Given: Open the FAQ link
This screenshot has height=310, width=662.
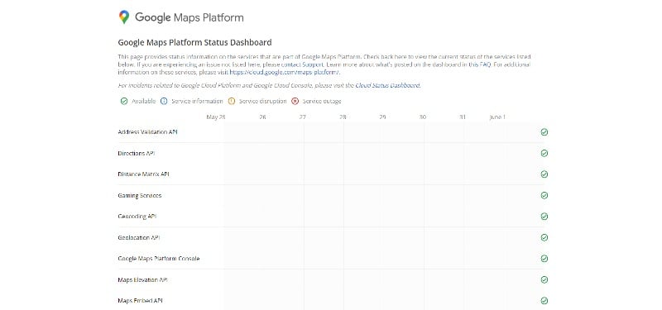Looking at the screenshot, I should (480, 64).
